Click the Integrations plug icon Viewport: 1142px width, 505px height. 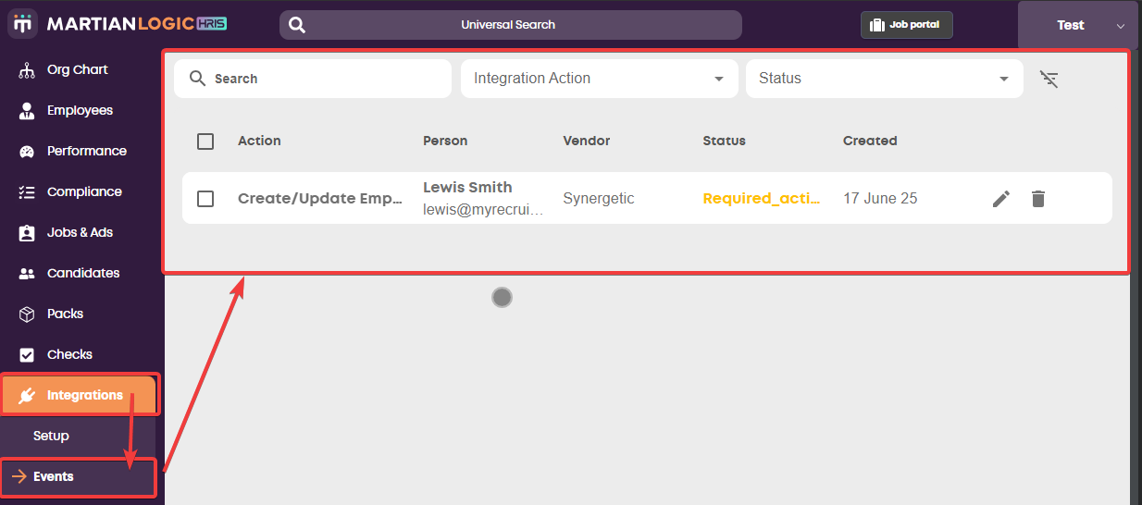tap(27, 396)
